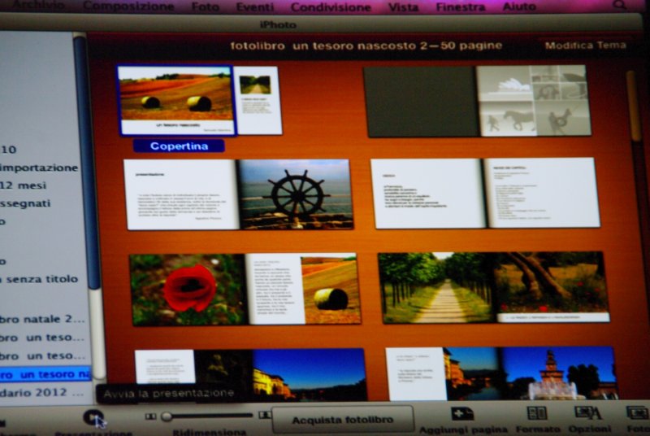This screenshot has height=436, width=650.
Task: Select the 'importazione' sidebar item
Action: [x=39, y=168]
